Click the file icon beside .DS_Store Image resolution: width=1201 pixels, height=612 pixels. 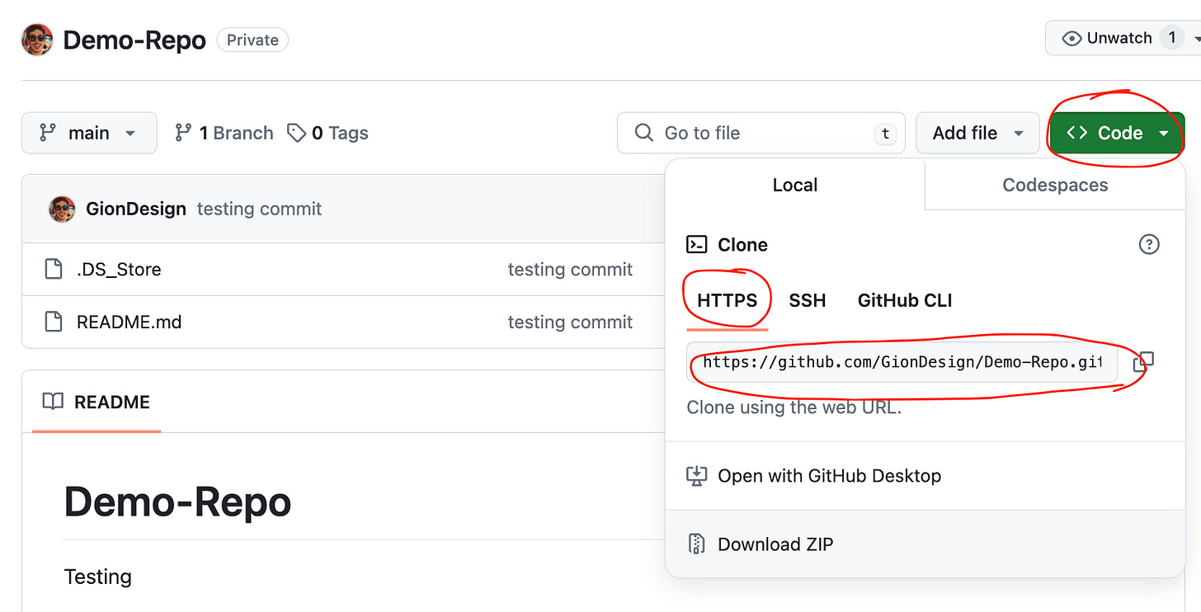[x=54, y=270]
